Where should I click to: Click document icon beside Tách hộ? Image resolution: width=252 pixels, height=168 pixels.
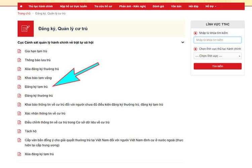point(19,131)
